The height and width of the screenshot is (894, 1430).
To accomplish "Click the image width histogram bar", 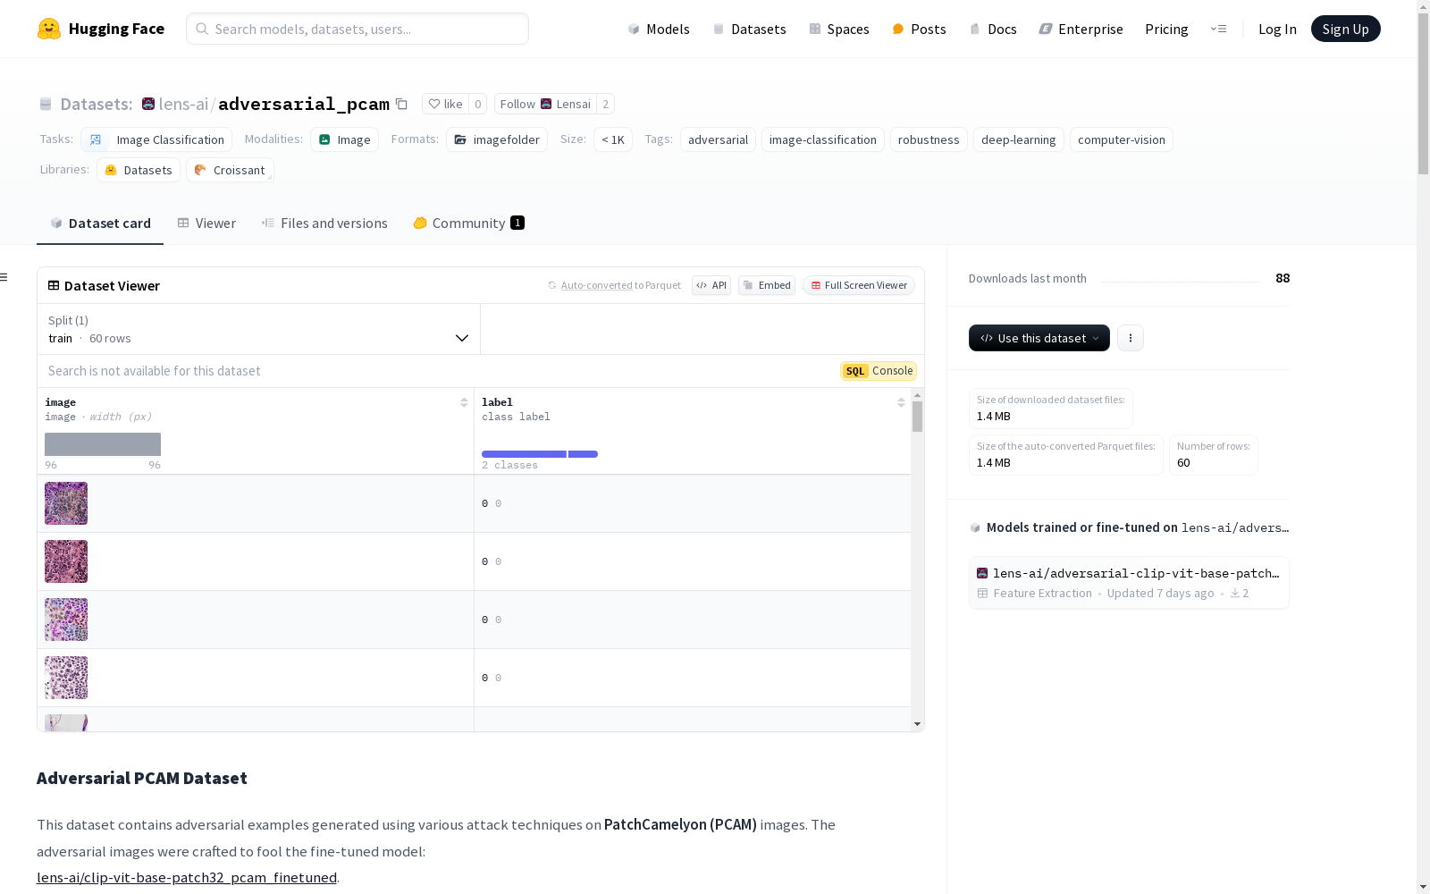I will [103, 444].
